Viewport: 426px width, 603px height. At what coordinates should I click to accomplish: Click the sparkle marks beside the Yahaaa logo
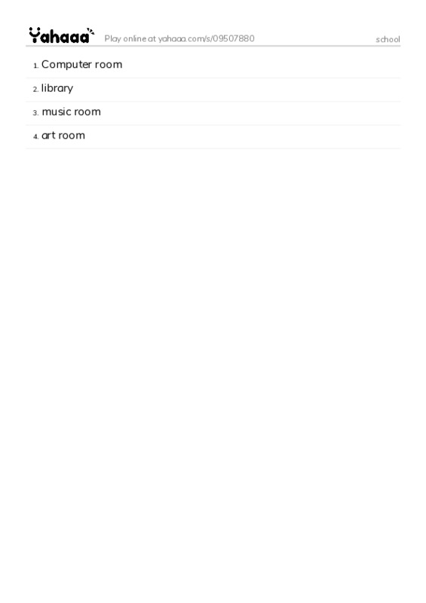point(90,31)
